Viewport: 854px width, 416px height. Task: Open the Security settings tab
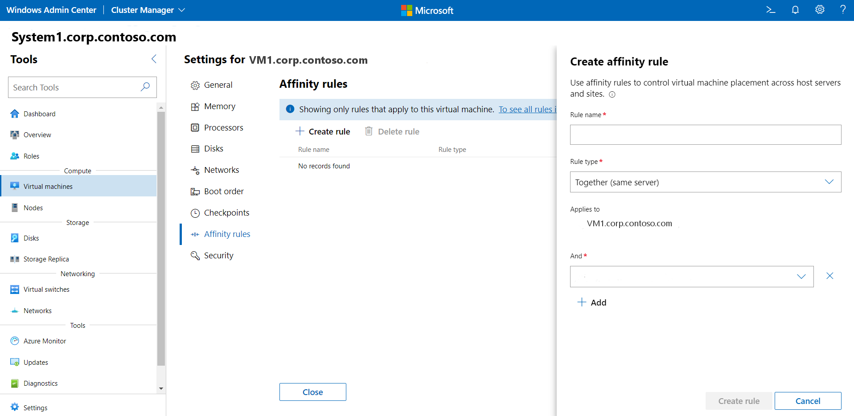pyautogui.click(x=218, y=256)
